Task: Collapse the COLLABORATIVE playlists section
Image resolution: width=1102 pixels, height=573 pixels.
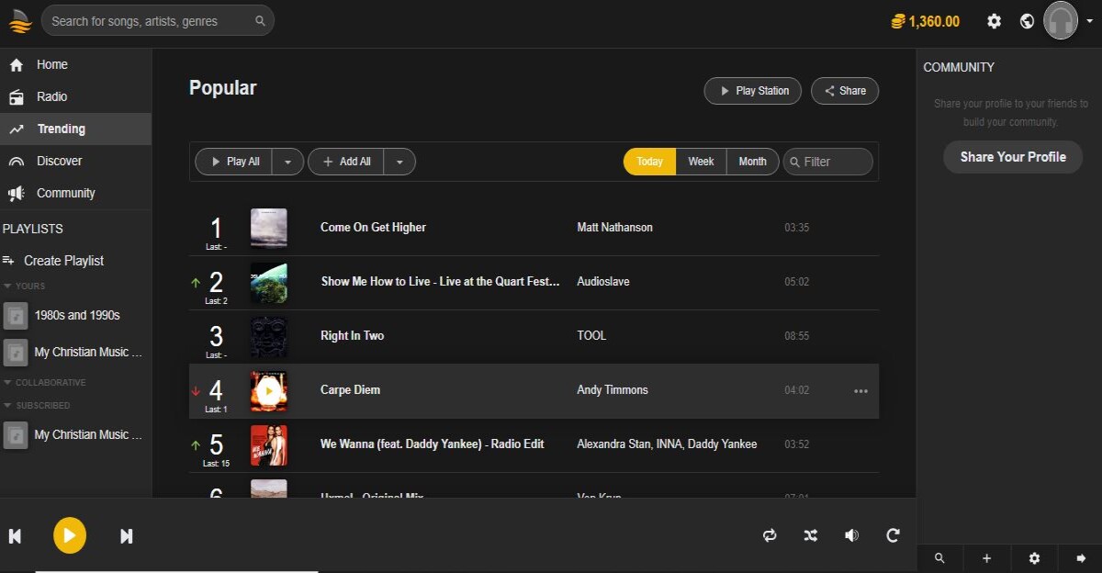Action: 45,382
